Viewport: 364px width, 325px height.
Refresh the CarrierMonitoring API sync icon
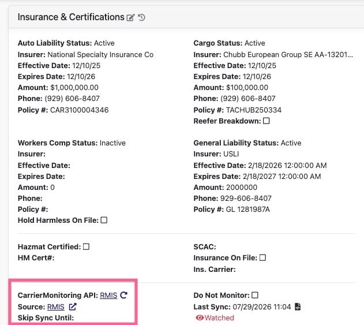[x=123, y=295]
